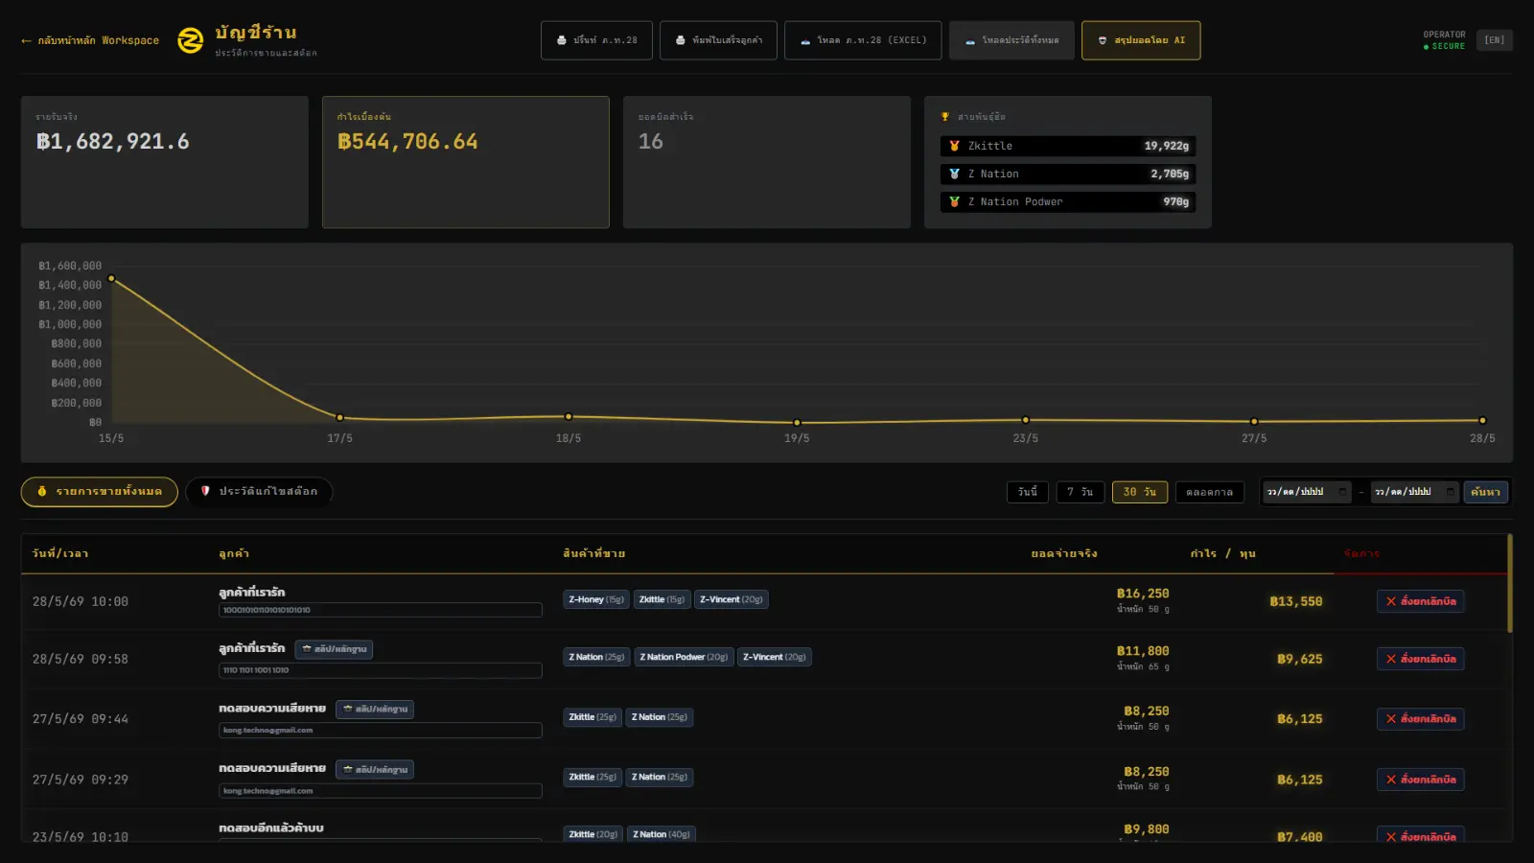The image size is (1534, 863).
Task: Filter sales to the last 7 days
Action: 1081,492
